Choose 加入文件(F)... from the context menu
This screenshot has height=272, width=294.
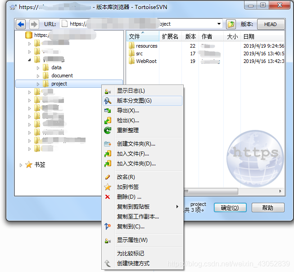point(143,154)
